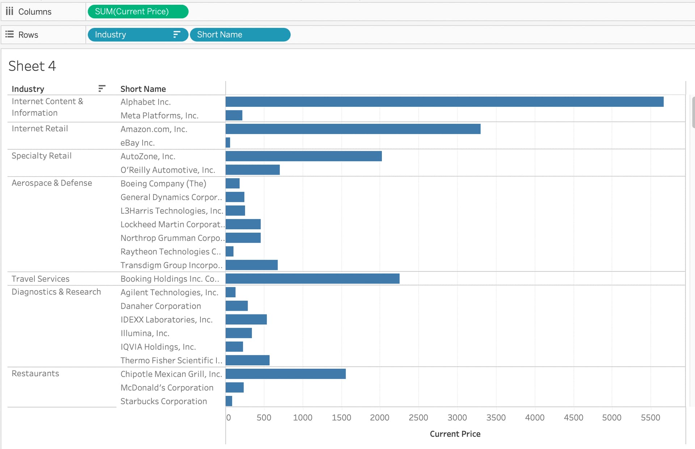Image resolution: width=695 pixels, height=449 pixels.
Task: Select the Short Name pill
Action: pos(240,35)
